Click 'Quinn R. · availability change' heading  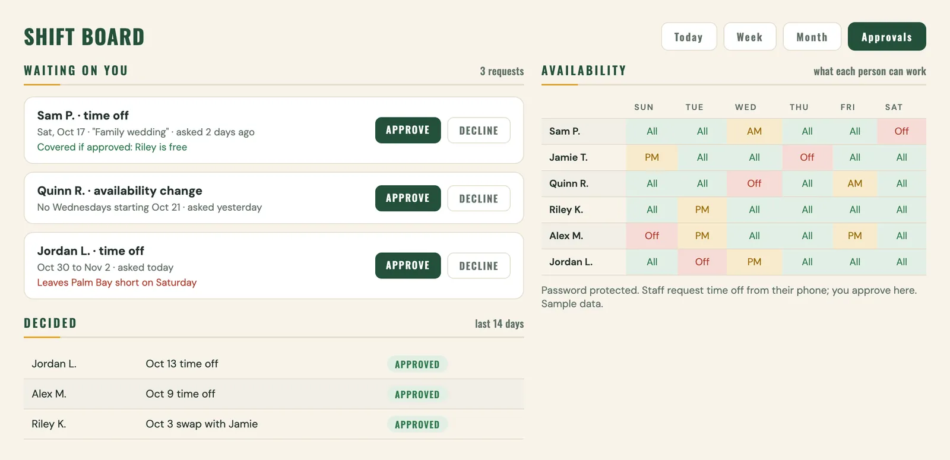[x=120, y=191]
